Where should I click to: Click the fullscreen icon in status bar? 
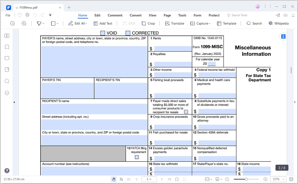tap(291, 179)
